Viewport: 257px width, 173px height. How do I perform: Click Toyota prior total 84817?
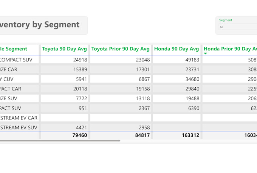pos(142,135)
